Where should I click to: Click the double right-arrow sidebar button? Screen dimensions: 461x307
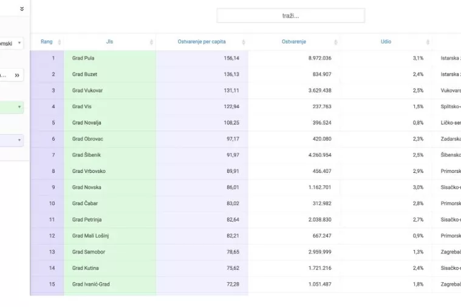point(17,75)
